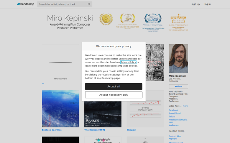Click the orange Documentary Winner award badge

click(x=178, y=22)
